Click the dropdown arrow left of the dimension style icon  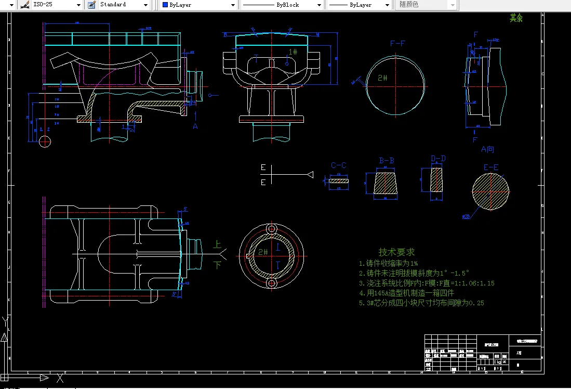12,5
